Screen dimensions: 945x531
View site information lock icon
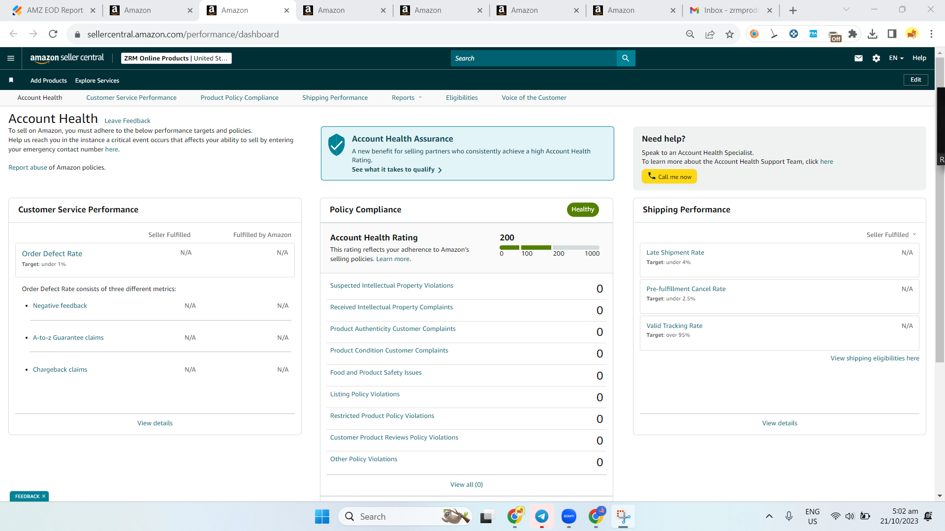pos(77,34)
